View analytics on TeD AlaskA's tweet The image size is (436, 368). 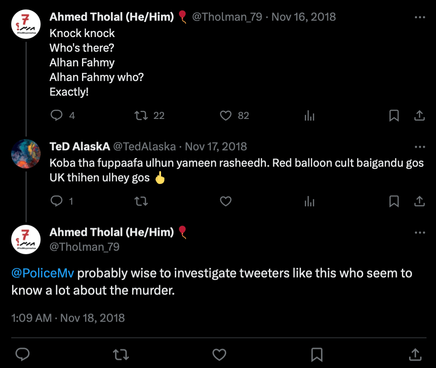coord(310,201)
